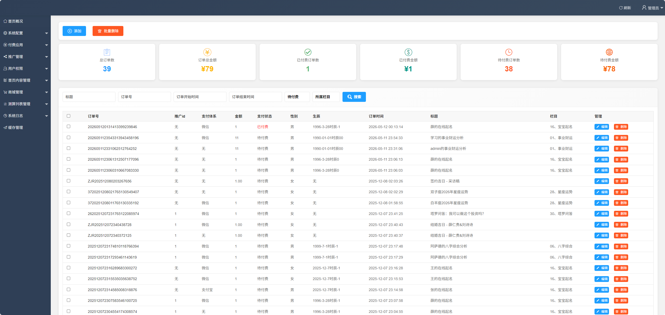This screenshot has height=315, width=665.
Task: Click the yen icon for order total amount
Action: pos(207,52)
